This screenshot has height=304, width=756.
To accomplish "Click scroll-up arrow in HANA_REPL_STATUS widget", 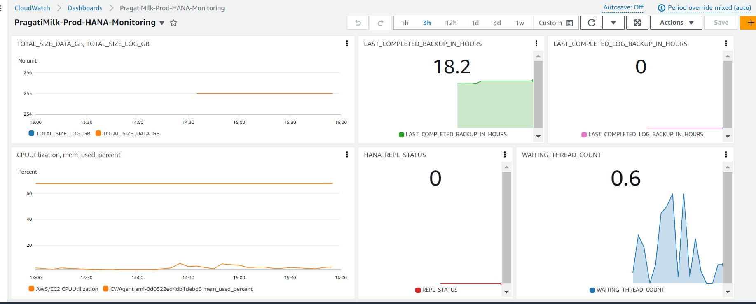I will [506, 167].
